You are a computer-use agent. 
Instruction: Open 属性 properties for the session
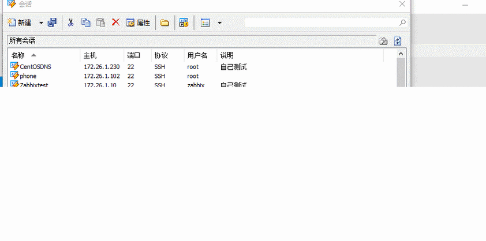point(139,22)
